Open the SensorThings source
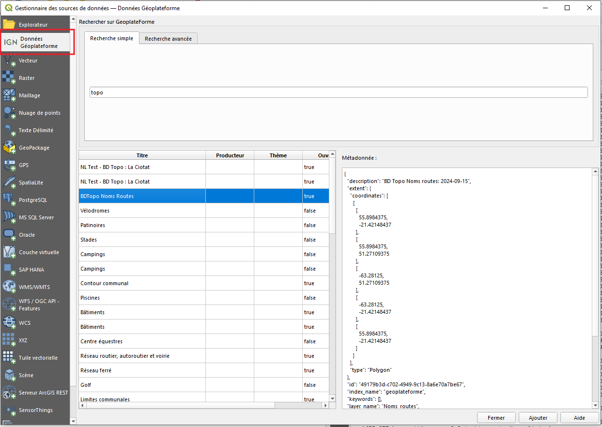Screen dimensions: 602x427 [x=35, y=410]
